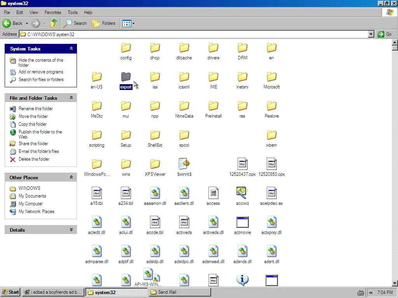Click the vertical scrollbar up arrow

pyautogui.click(x=395, y=42)
